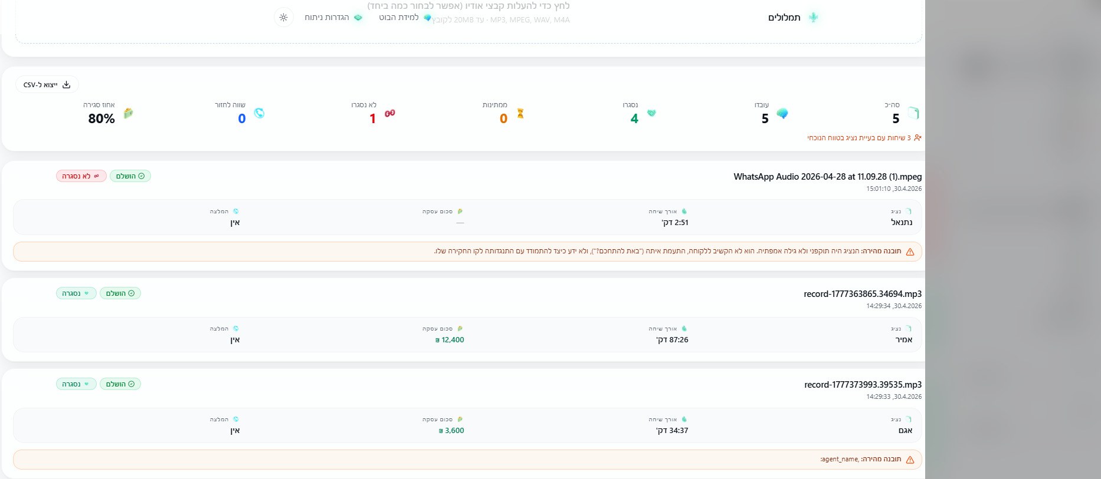The height and width of the screenshot is (479, 1101).
Task: Open the 3 agent problem calls warning link
Action: 864,138
